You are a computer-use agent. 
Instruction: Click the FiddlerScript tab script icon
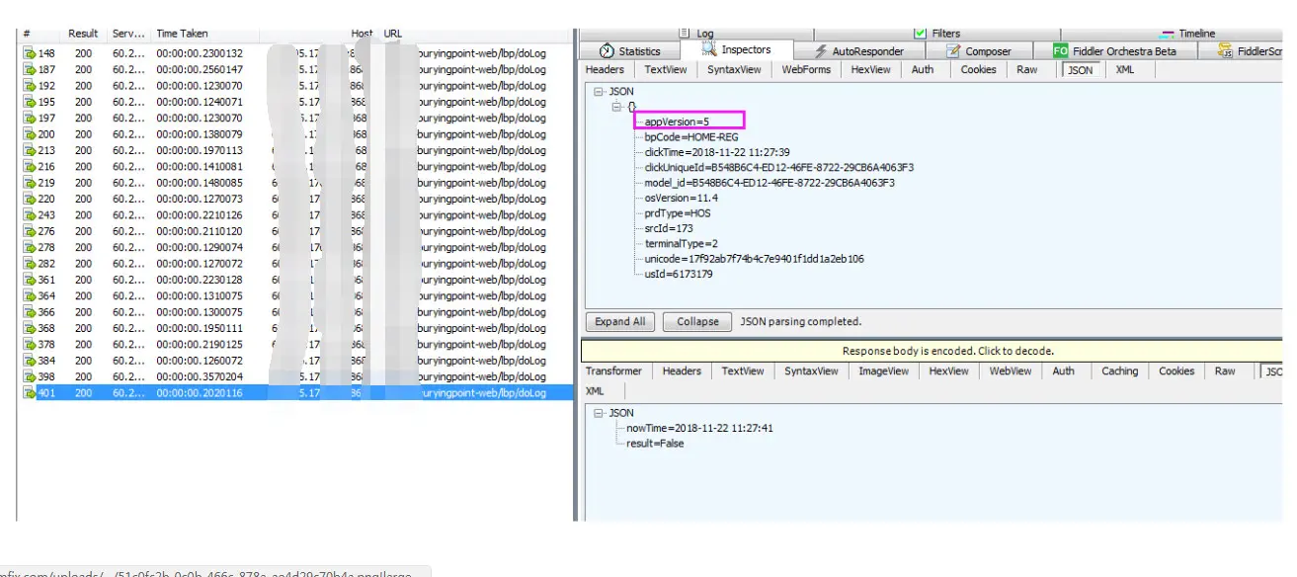[x=1226, y=51]
